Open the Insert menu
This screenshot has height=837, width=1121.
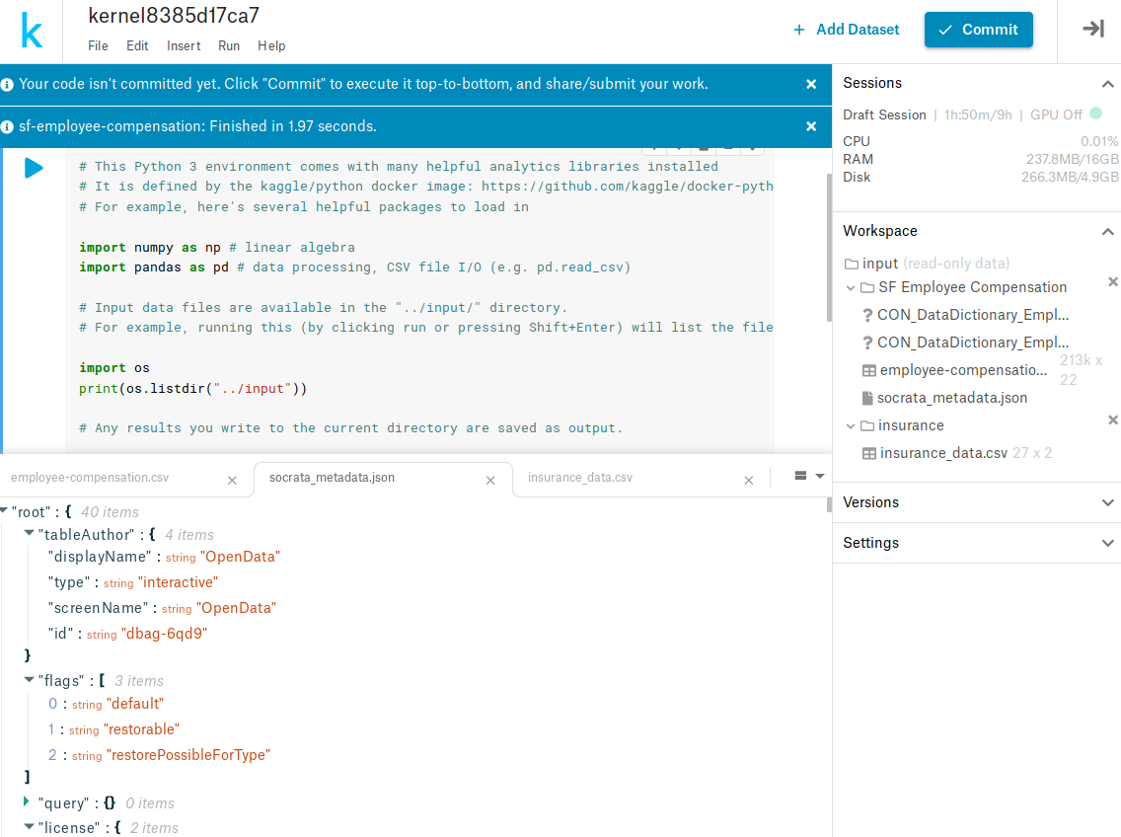(x=184, y=45)
